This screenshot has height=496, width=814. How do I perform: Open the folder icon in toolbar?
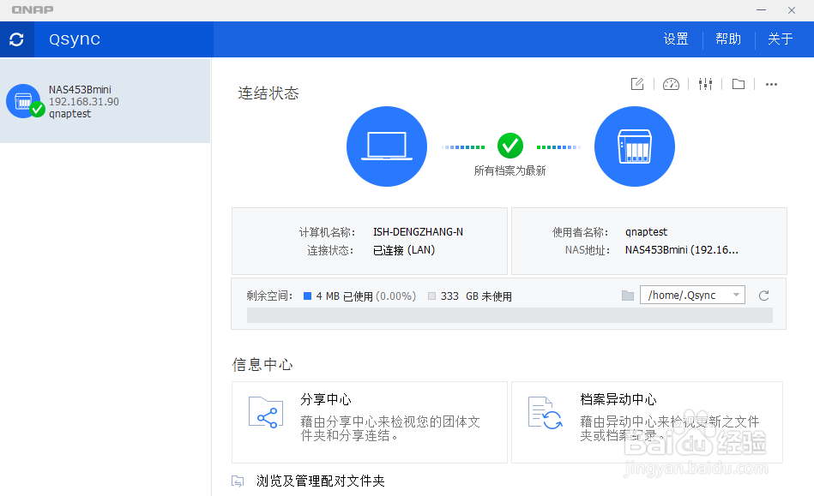[x=739, y=84]
